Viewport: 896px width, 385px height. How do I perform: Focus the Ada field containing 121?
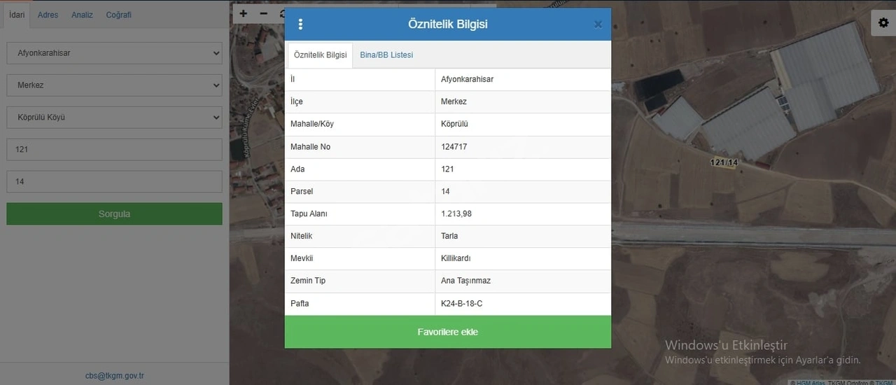[114, 150]
